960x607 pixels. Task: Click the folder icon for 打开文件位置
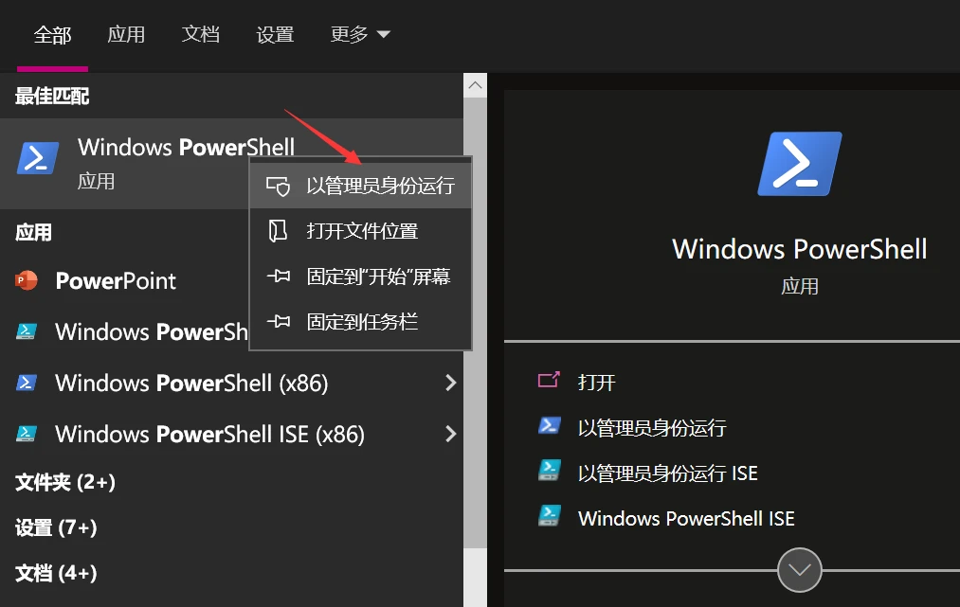tap(278, 231)
